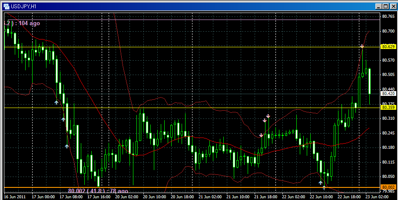Click the lowest blue up arrow on 17 Jun
This screenshot has height=200, width=398.
(67, 146)
